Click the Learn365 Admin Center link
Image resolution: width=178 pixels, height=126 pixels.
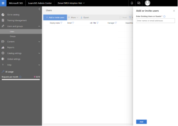pyautogui.click(x=40, y=3)
